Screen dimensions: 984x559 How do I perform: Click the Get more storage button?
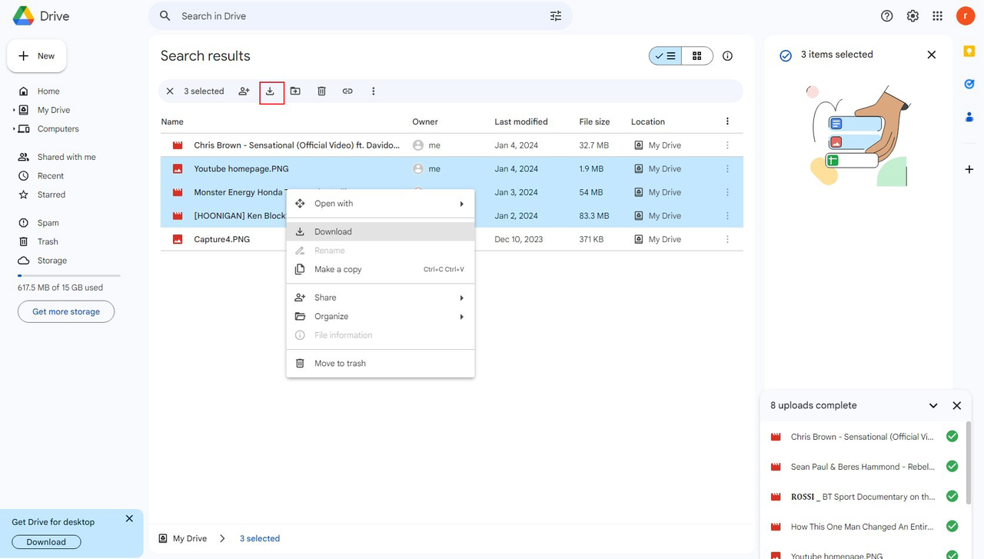point(65,311)
